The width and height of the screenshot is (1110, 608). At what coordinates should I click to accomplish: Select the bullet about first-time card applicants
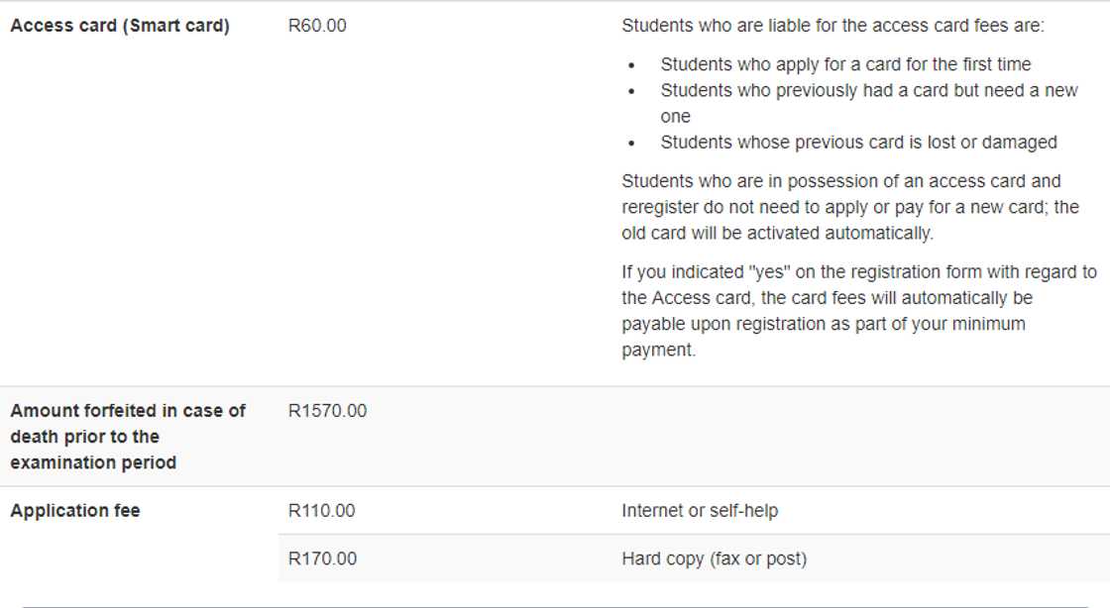coord(845,64)
